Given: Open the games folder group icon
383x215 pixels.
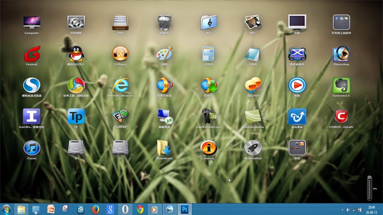Looking at the screenshot, I should 297,148.
